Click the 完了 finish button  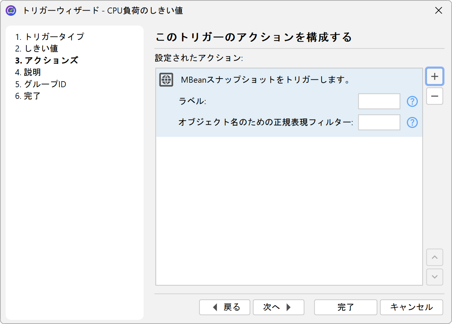point(346,307)
